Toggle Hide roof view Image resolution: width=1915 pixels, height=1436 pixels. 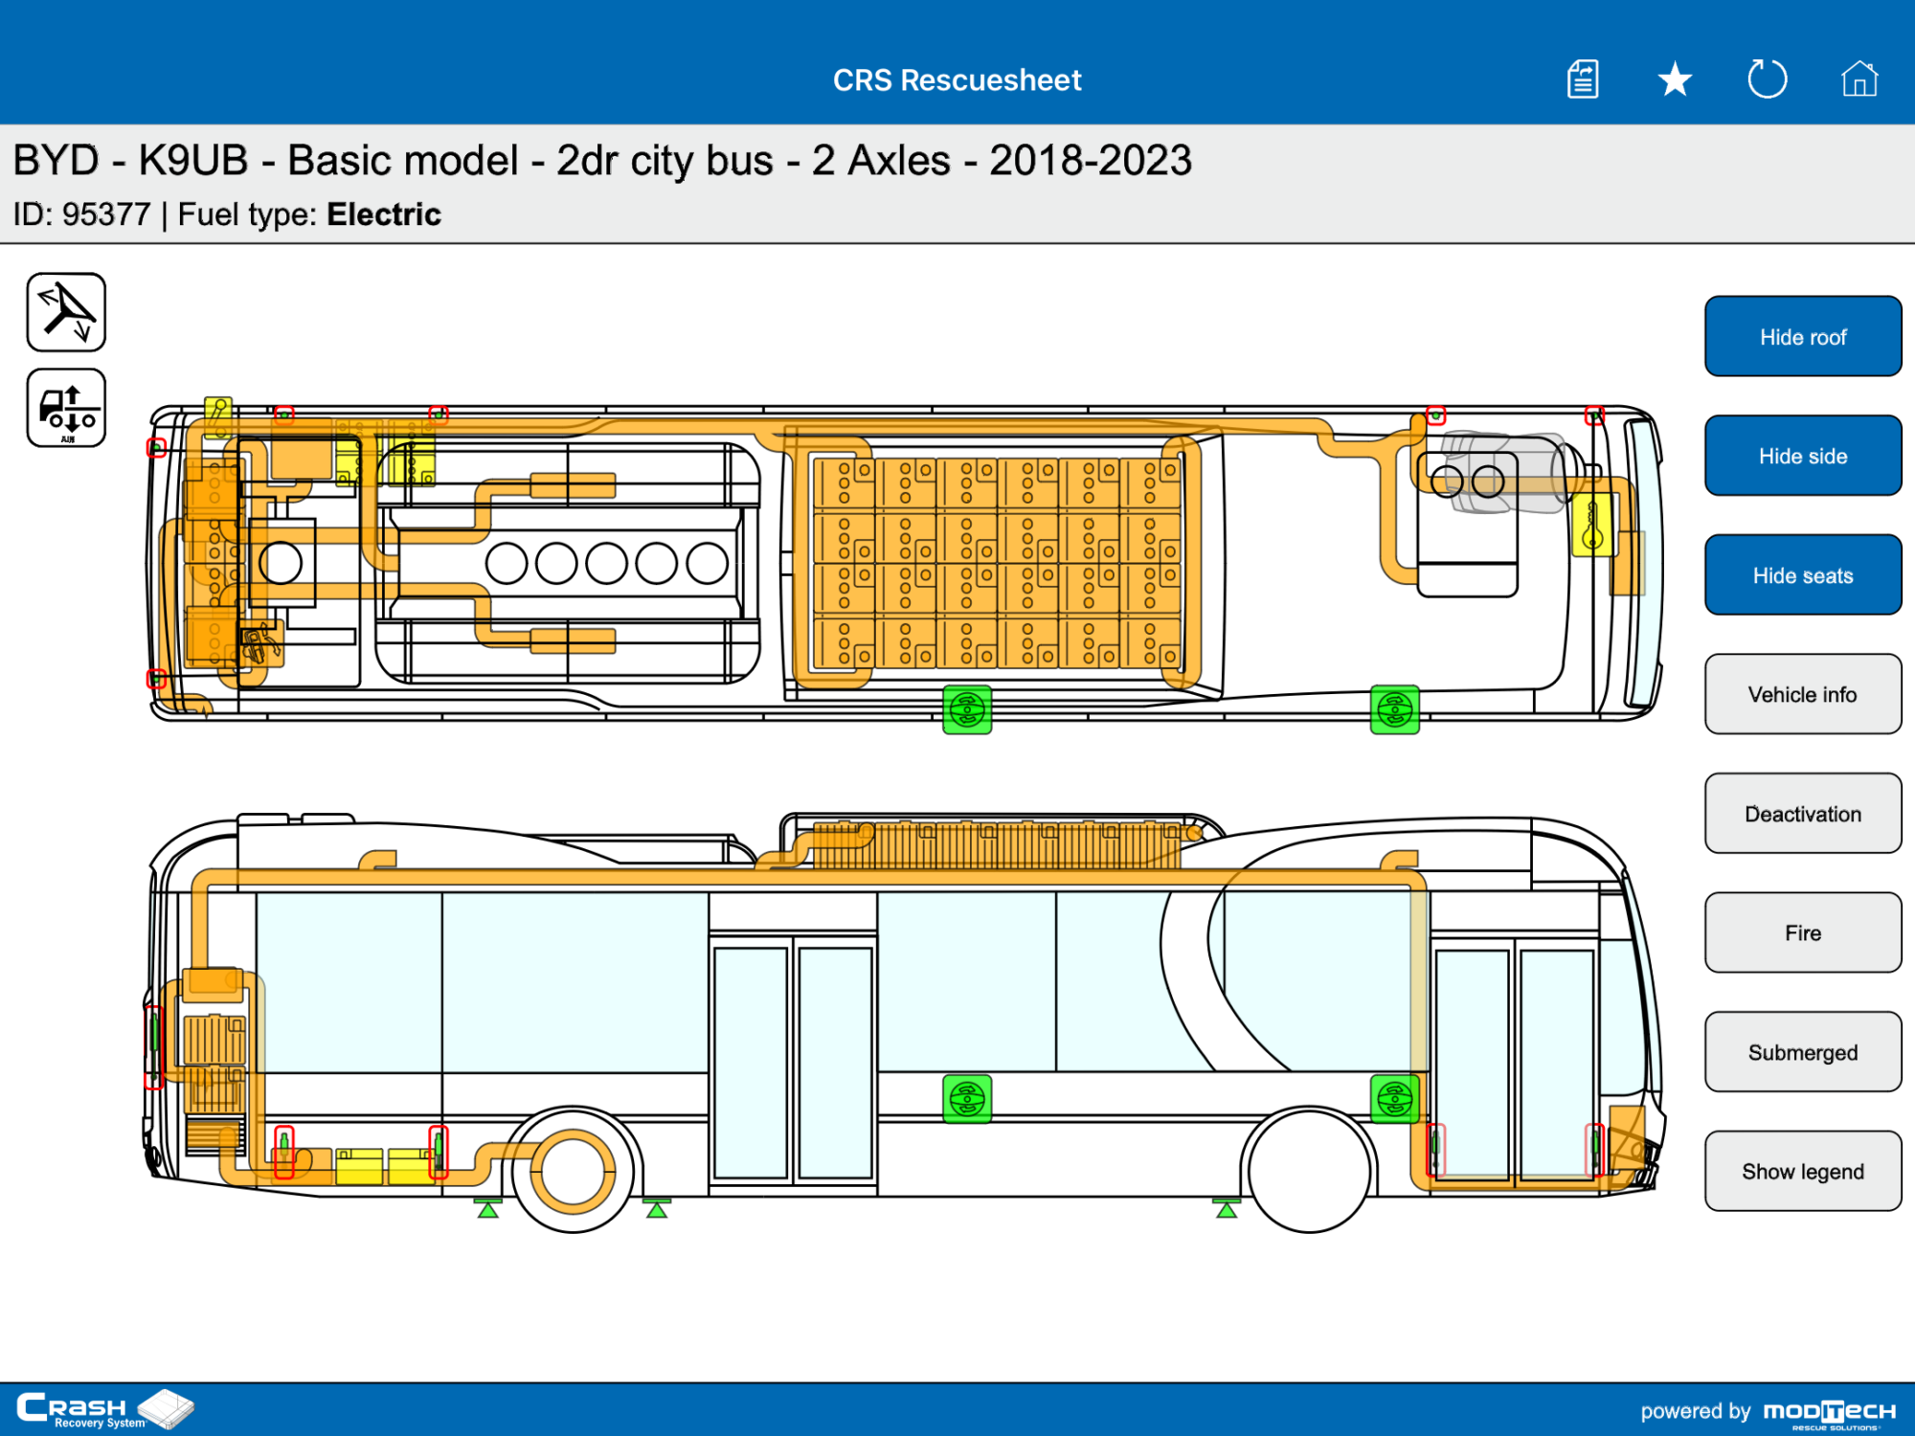tap(1802, 336)
